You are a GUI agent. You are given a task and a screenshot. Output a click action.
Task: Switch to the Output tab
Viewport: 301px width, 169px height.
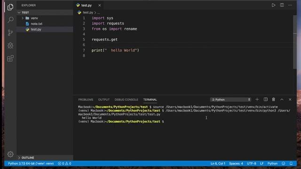[104, 100]
